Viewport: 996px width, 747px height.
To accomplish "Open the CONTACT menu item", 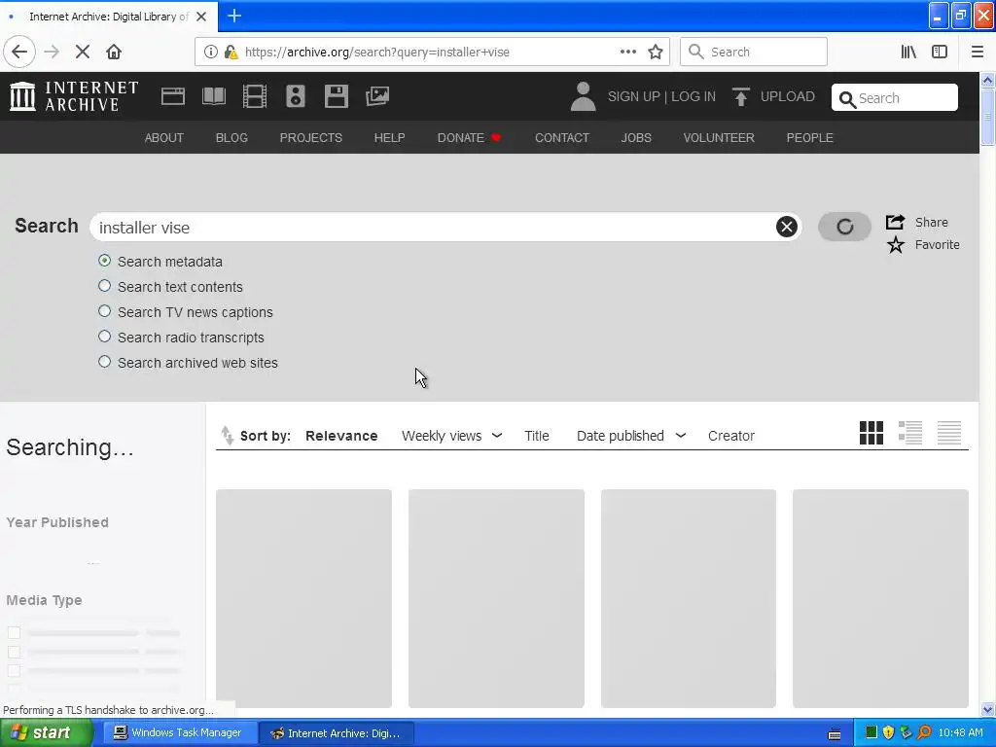I will (562, 138).
